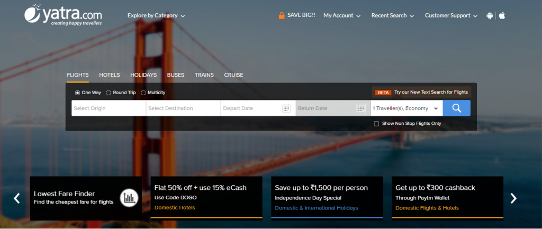
Task: Enable Show Non Stop Flights Only checkbox
Action: (x=376, y=124)
